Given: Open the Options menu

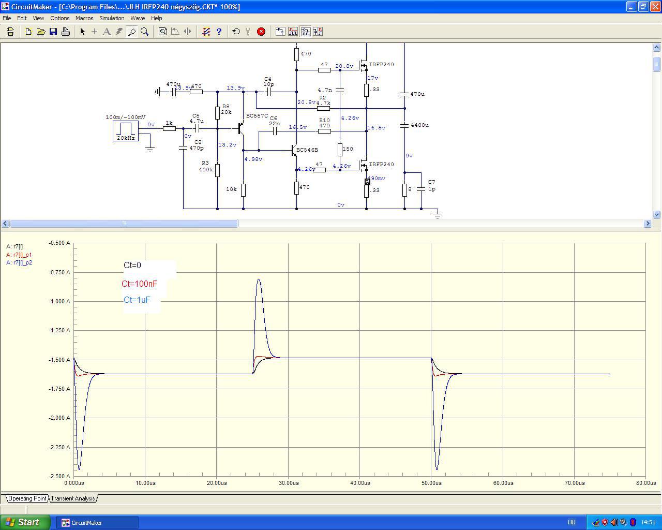Looking at the screenshot, I should tap(60, 18).
